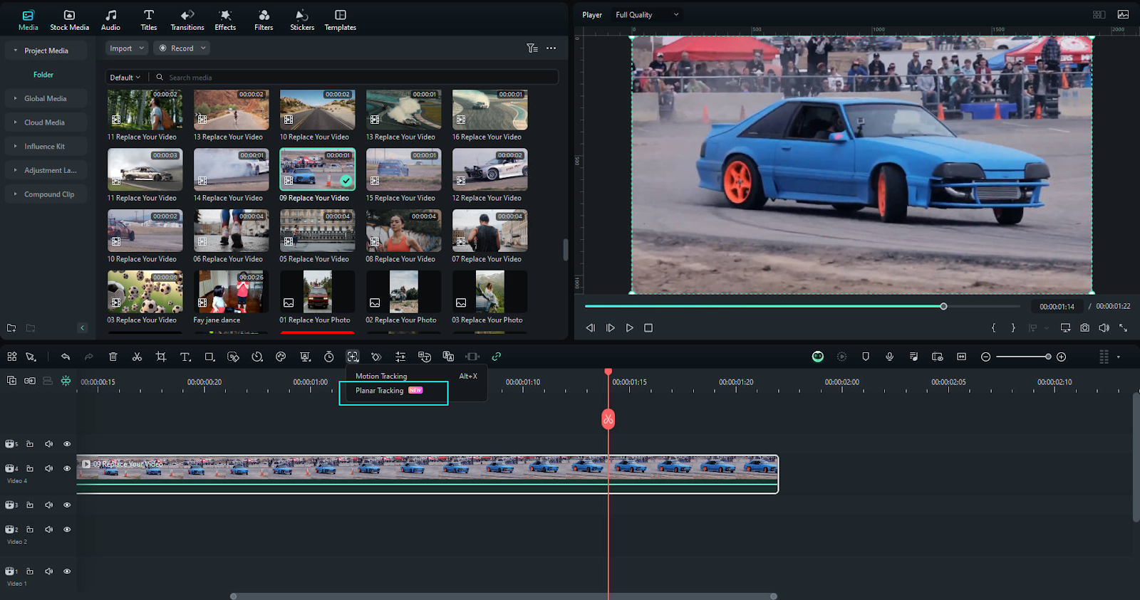Open the Text tool in the timeline toolbar
Image resolution: width=1140 pixels, height=600 pixels.
click(185, 357)
